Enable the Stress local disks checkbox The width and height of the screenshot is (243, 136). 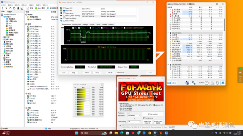point(64,18)
